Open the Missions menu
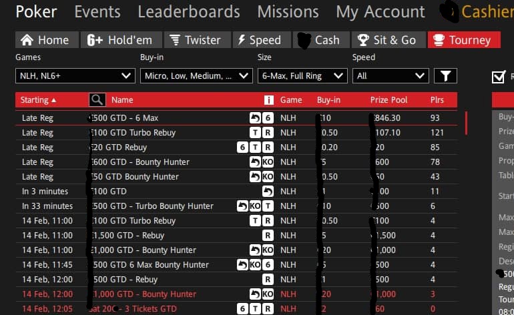This screenshot has width=514, height=315. tap(288, 12)
